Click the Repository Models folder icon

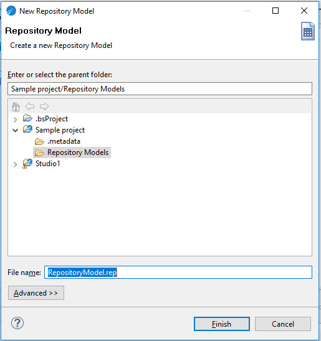(39, 152)
